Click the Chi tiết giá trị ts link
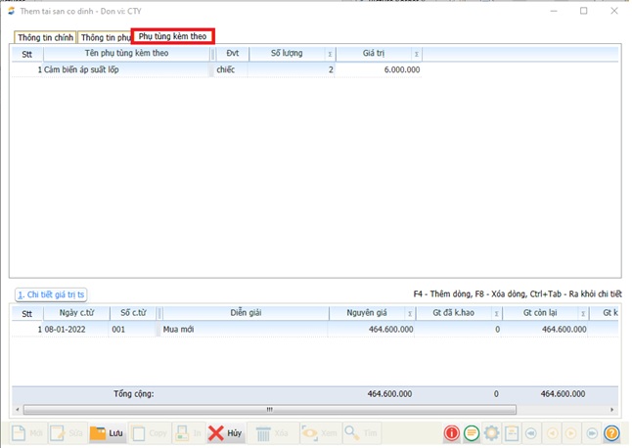The height and width of the screenshot is (448, 632). click(51, 294)
